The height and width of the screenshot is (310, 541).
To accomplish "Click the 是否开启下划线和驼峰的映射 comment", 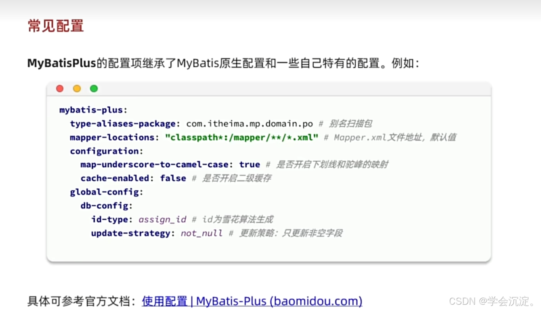I will point(327,164).
